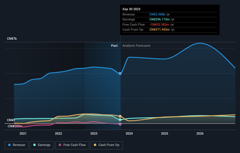Click the Revenue row label in tooltip
The width and height of the screenshot is (240, 153).
129,14
